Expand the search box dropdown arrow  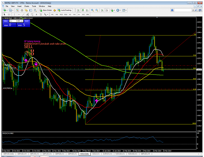(x=193, y=10)
